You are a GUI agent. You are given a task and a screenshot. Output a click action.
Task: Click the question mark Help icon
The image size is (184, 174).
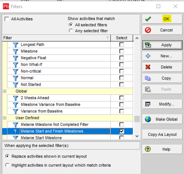click(x=148, y=149)
